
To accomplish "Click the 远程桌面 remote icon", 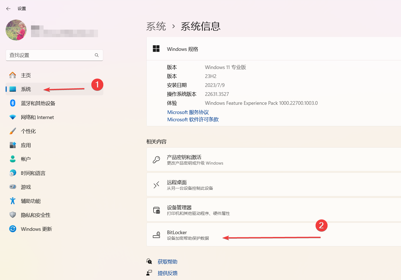I will click(x=156, y=185).
